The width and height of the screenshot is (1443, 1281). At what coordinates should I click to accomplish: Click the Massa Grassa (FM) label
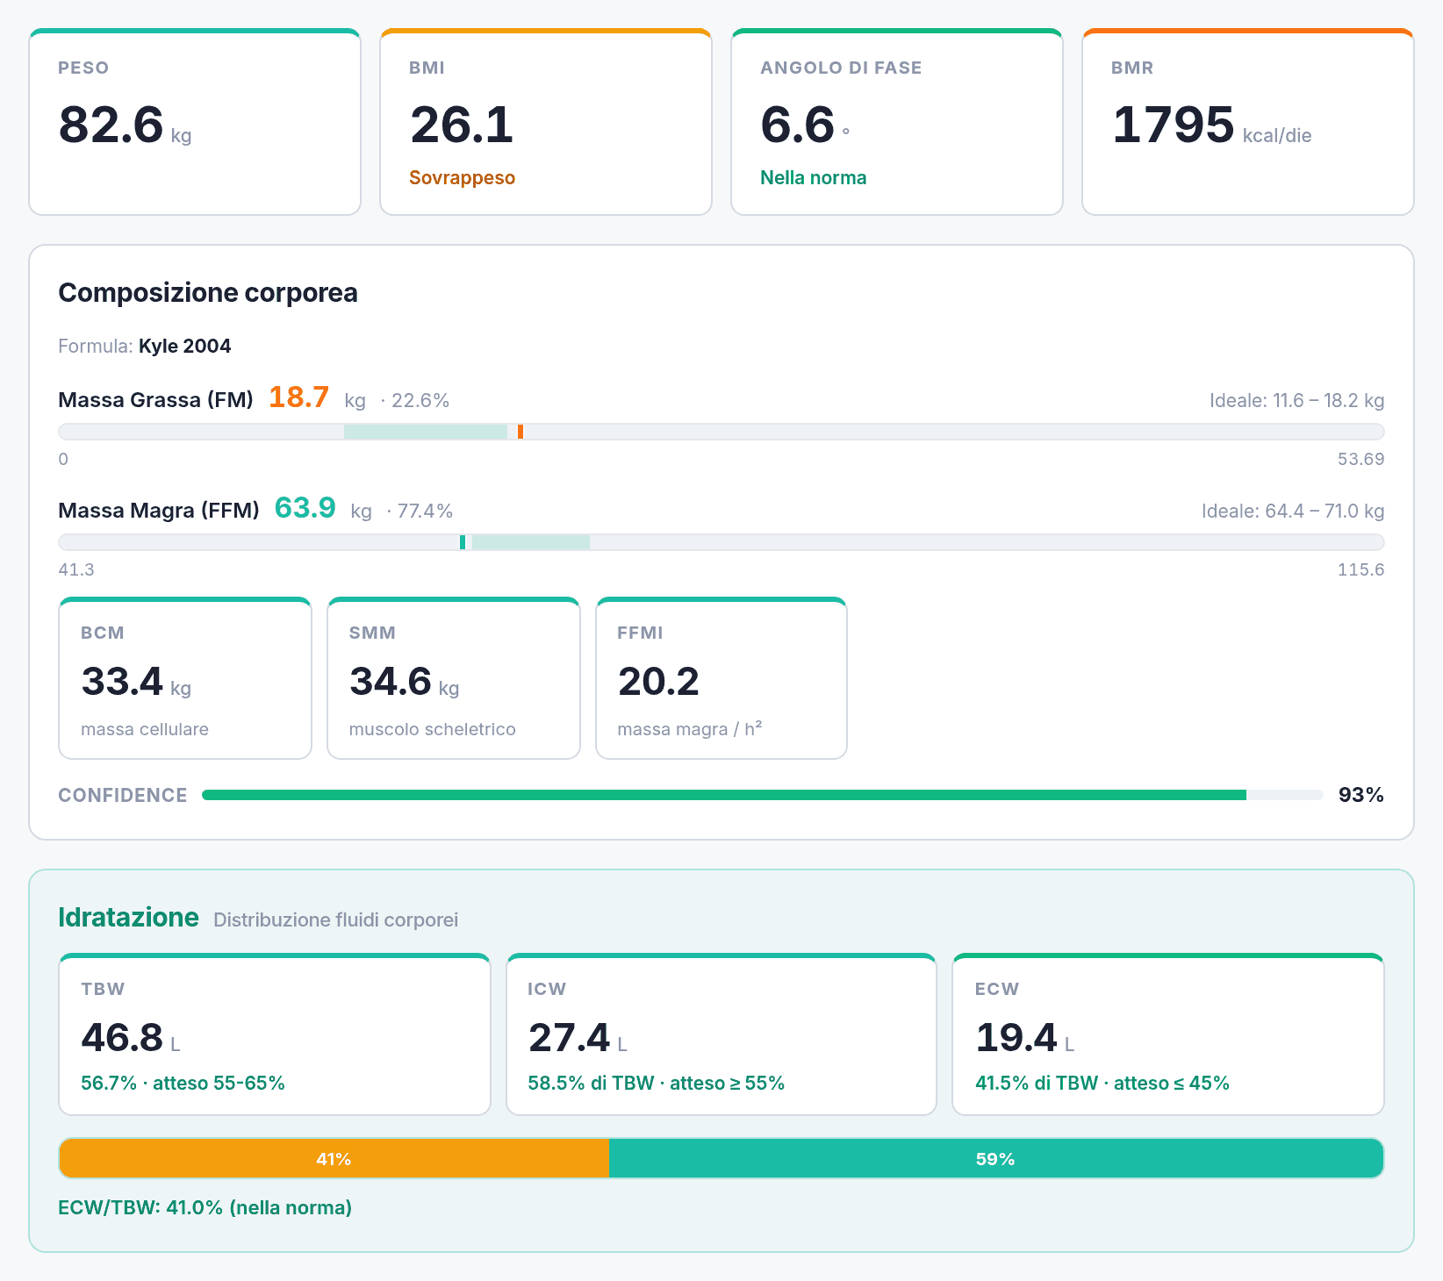(155, 400)
